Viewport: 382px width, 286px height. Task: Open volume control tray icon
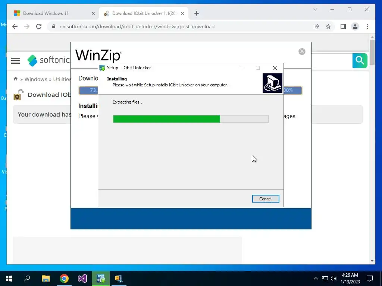click(x=334, y=279)
